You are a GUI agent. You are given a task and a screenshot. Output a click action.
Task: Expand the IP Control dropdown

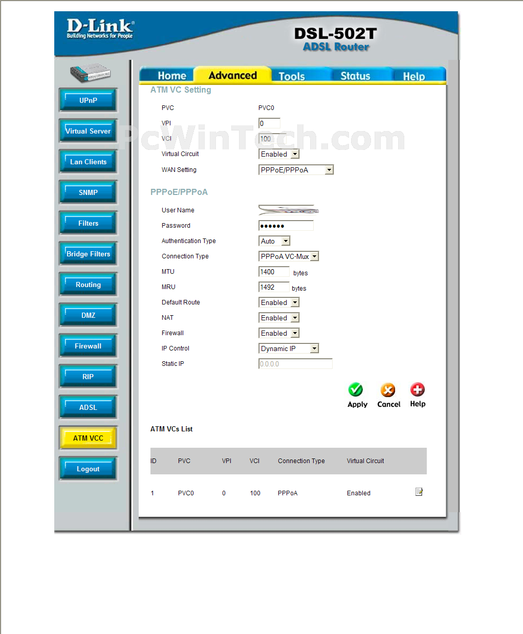pos(289,348)
